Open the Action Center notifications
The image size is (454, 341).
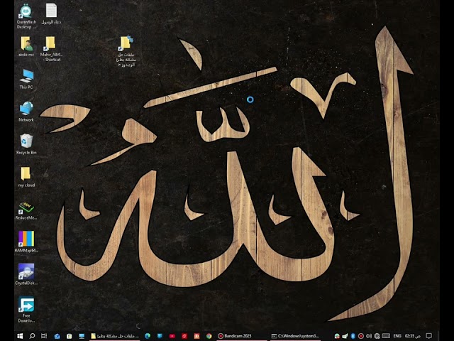pyautogui.click(x=428, y=336)
